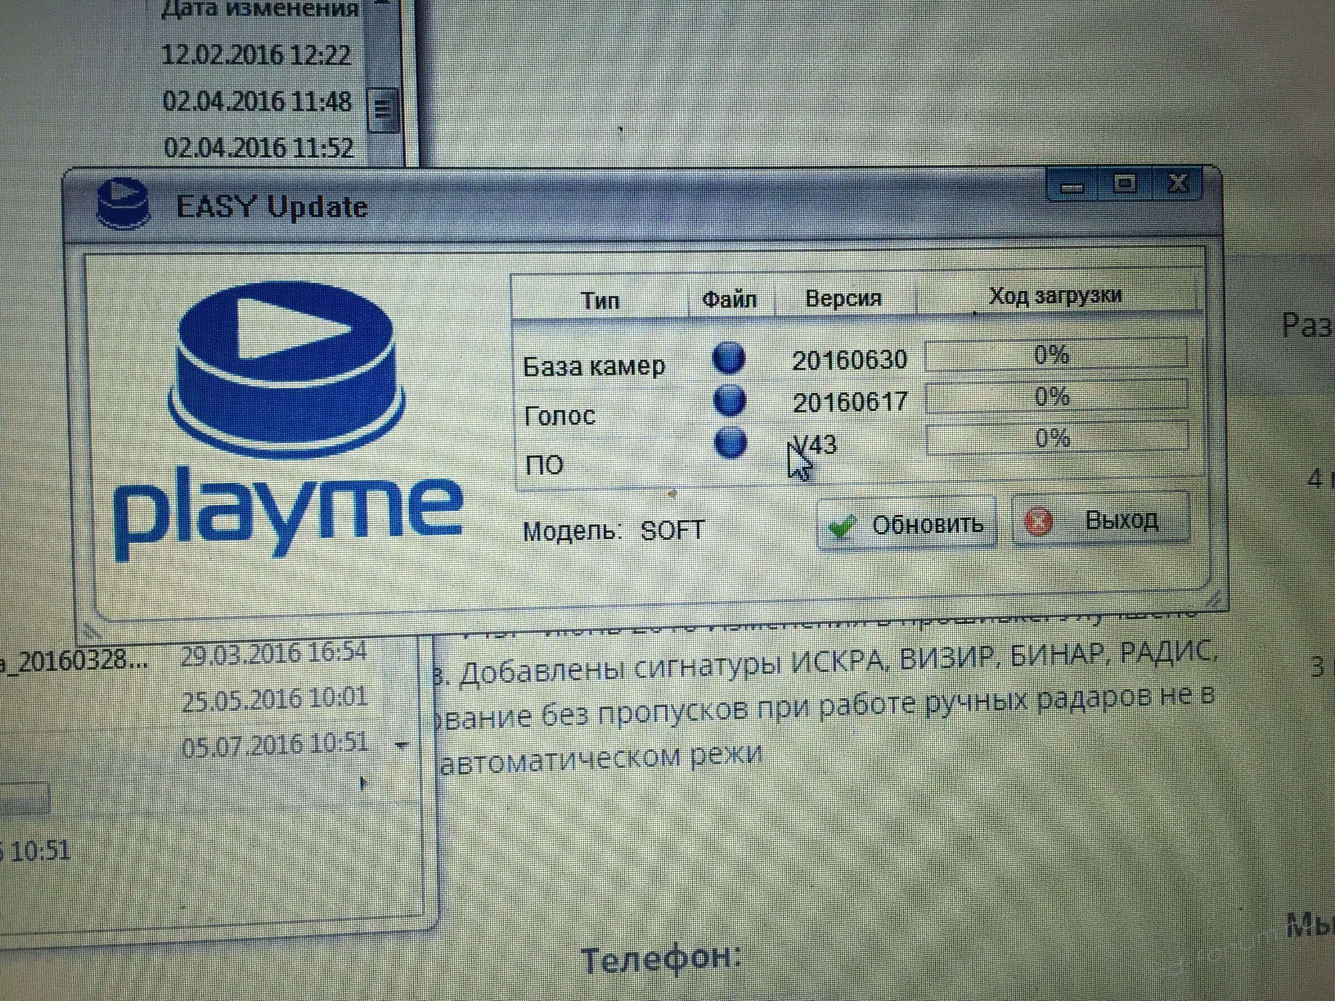Click the Обновить update button

(x=906, y=524)
